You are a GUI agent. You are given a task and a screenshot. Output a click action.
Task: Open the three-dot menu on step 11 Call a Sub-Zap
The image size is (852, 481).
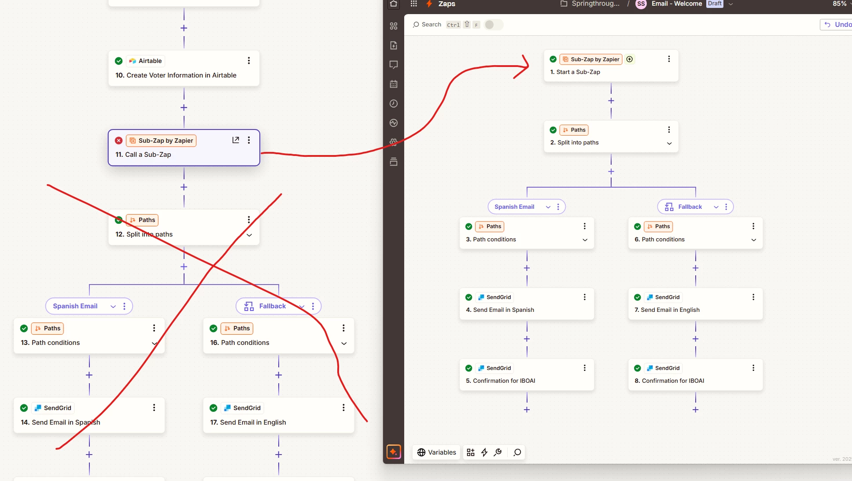point(249,140)
